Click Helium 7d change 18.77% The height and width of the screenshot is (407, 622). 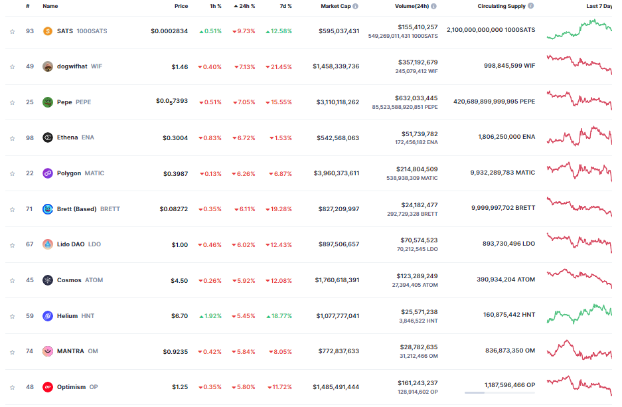279,316
